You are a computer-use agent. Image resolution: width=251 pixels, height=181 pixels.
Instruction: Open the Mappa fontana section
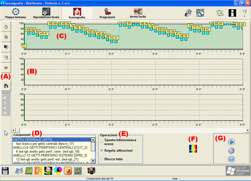coord(15,13)
